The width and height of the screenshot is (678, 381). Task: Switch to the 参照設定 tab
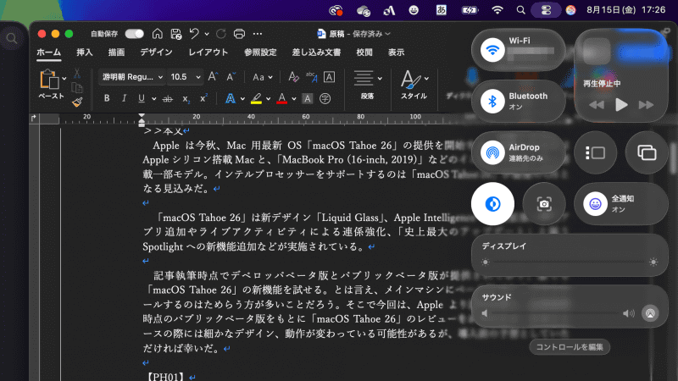260,52
